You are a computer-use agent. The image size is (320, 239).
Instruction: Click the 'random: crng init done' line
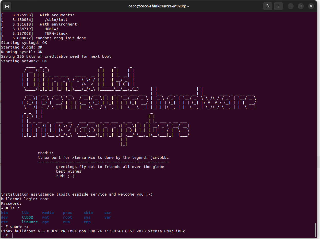click(x=43, y=38)
